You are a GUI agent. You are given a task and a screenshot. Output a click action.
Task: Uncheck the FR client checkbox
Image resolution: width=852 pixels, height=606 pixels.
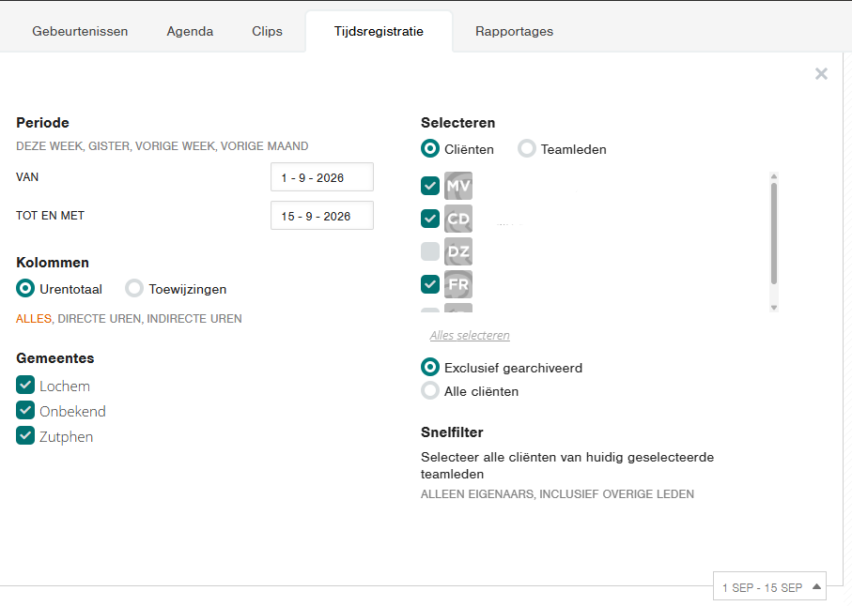coord(430,283)
